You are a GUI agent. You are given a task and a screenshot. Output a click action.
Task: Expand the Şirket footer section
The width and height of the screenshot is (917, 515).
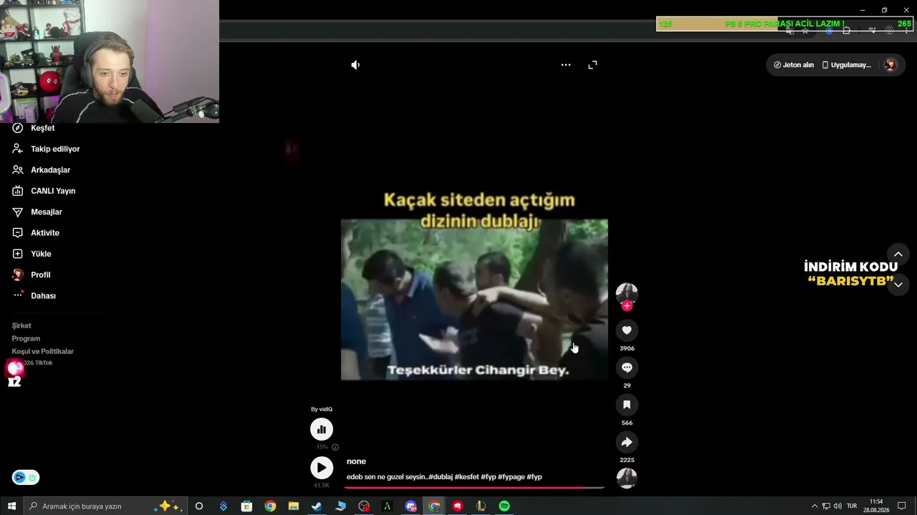pyautogui.click(x=21, y=325)
